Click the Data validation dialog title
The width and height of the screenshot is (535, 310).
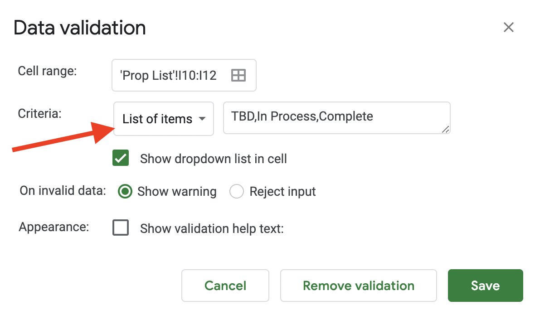(x=80, y=28)
